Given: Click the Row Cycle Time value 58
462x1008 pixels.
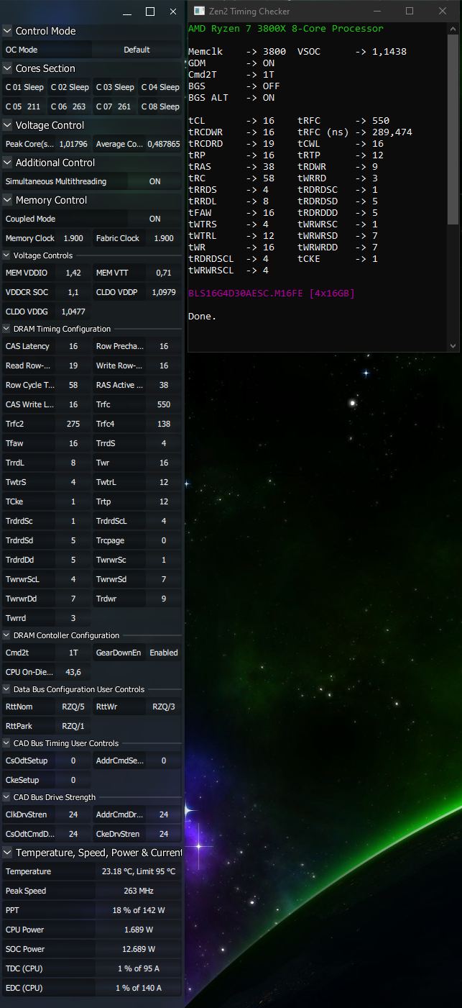Looking at the screenshot, I should coord(73,385).
